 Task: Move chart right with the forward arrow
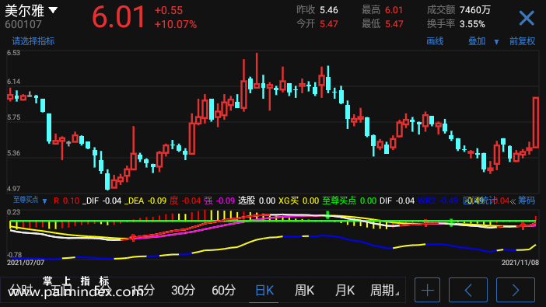click(x=516, y=290)
